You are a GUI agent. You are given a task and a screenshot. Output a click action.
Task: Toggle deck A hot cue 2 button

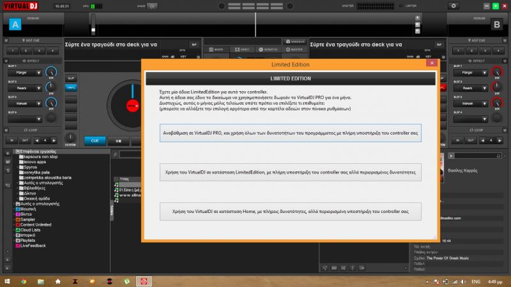pyautogui.click(x=26, y=50)
